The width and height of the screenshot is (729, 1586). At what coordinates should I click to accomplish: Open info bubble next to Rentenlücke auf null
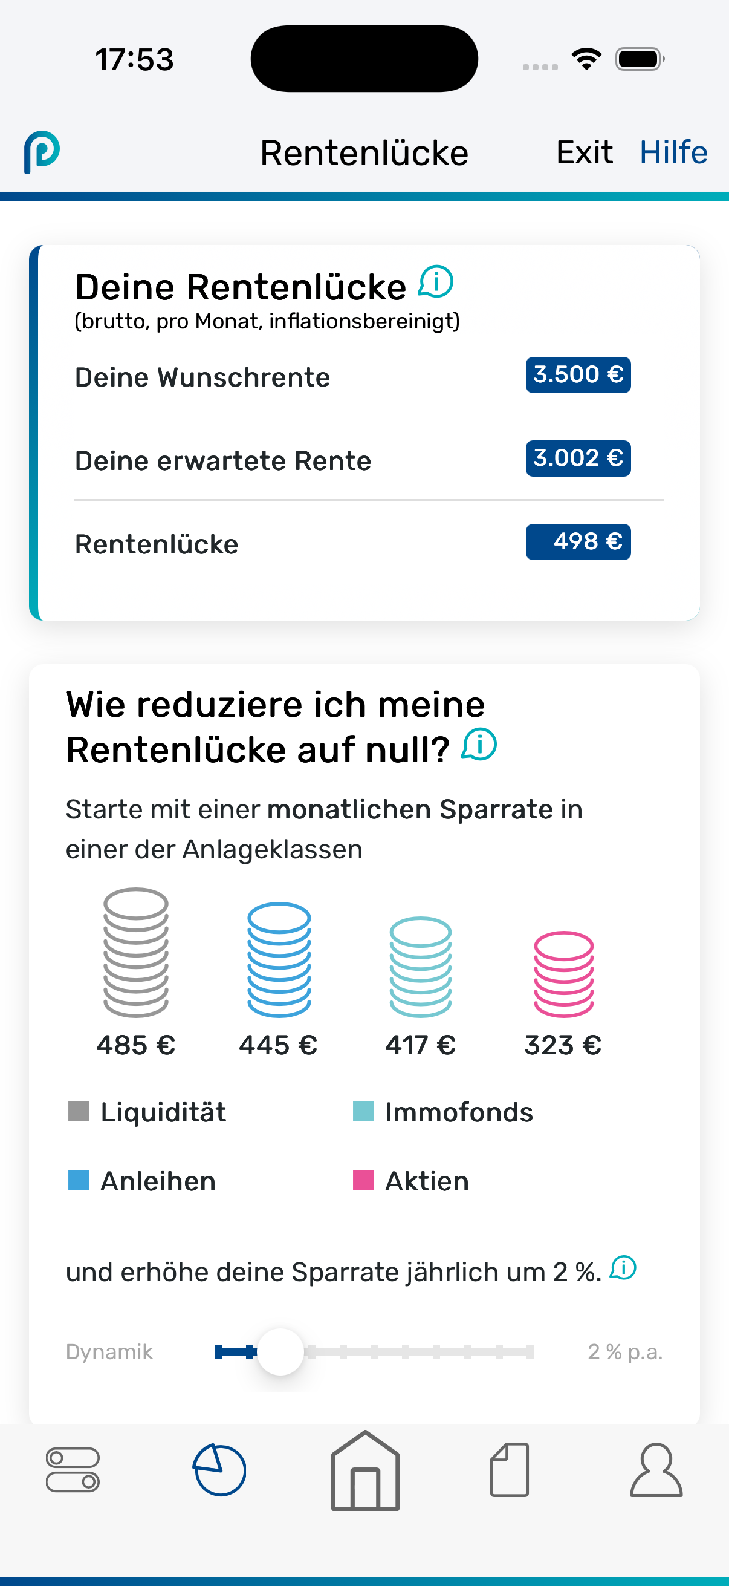pos(479,745)
